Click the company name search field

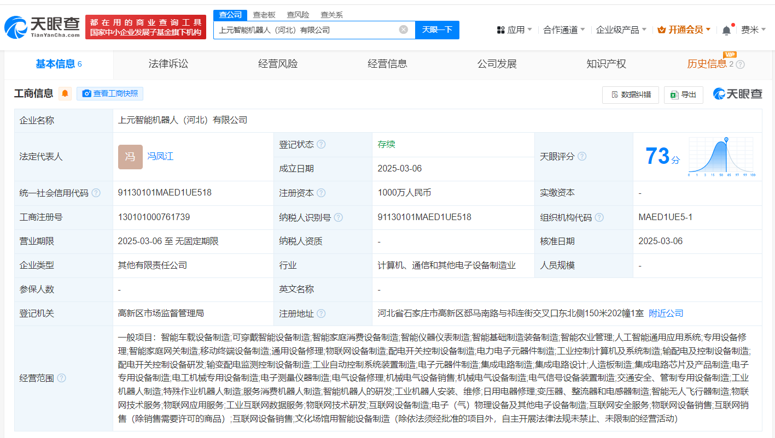pos(306,30)
